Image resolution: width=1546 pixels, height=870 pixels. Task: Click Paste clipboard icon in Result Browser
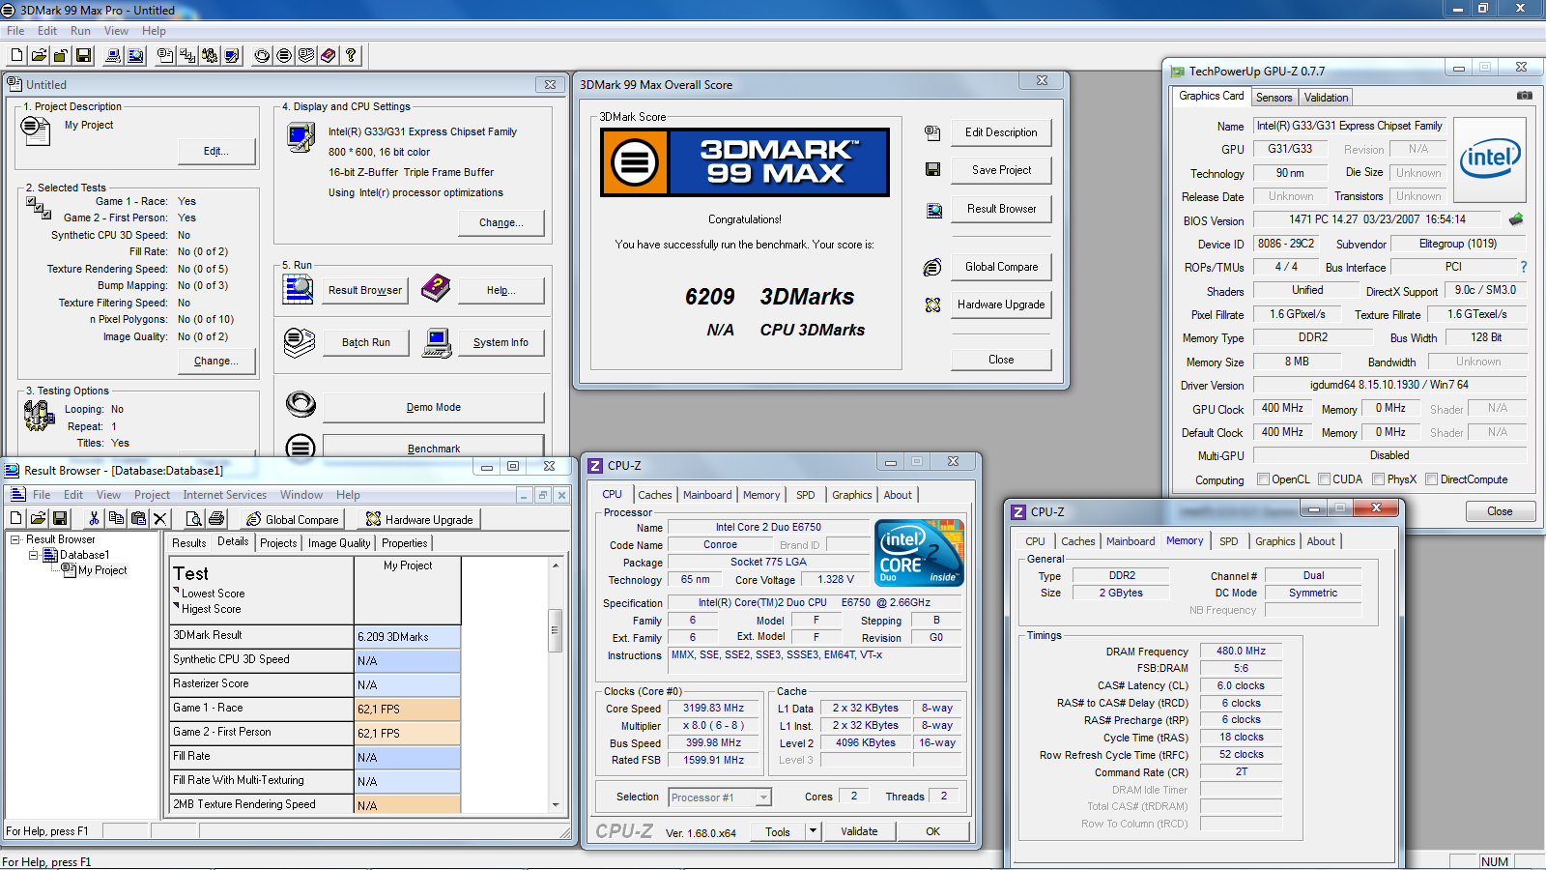(x=138, y=519)
